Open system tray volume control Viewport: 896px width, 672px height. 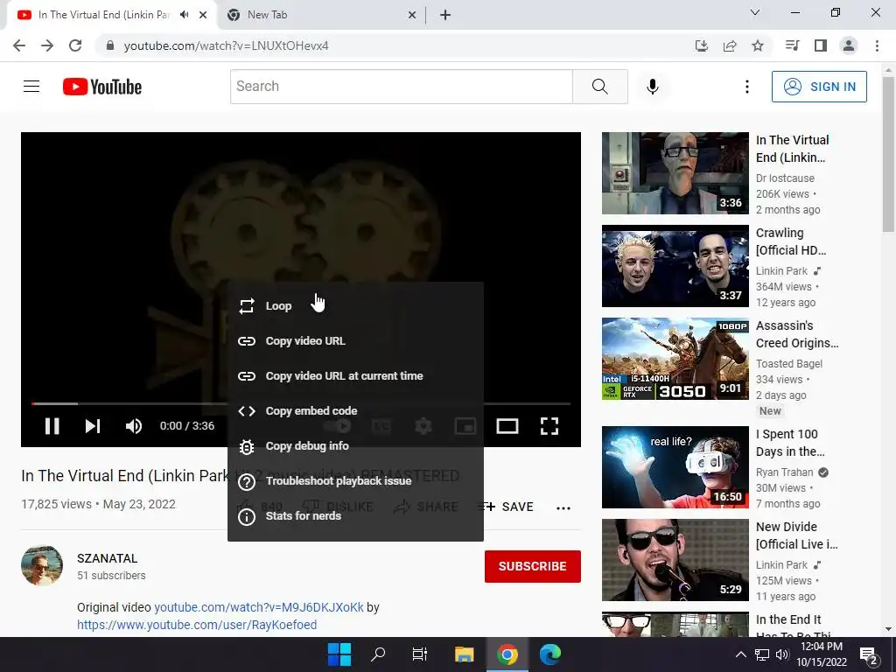(x=782, y=654)
